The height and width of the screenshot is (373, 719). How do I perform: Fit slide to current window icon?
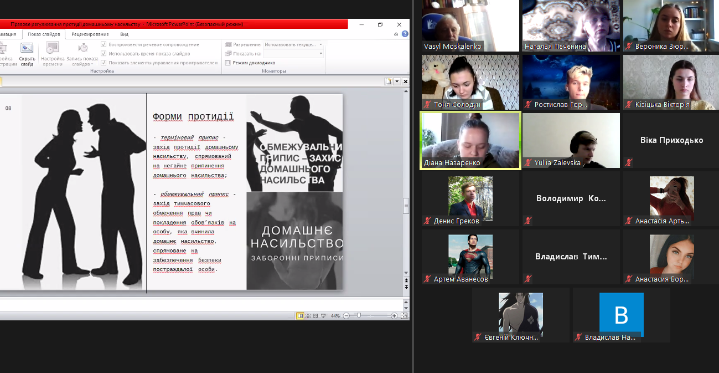(x=404, y=316)
